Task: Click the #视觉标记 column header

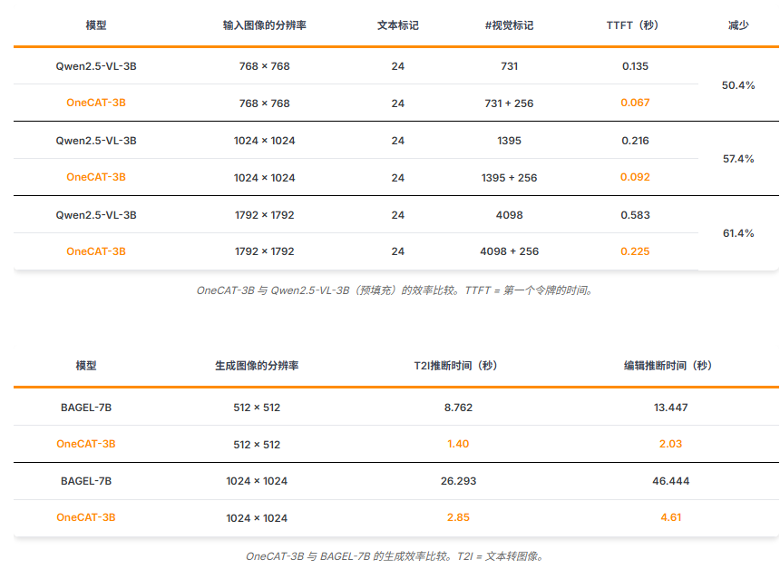Action: [509, 25]
